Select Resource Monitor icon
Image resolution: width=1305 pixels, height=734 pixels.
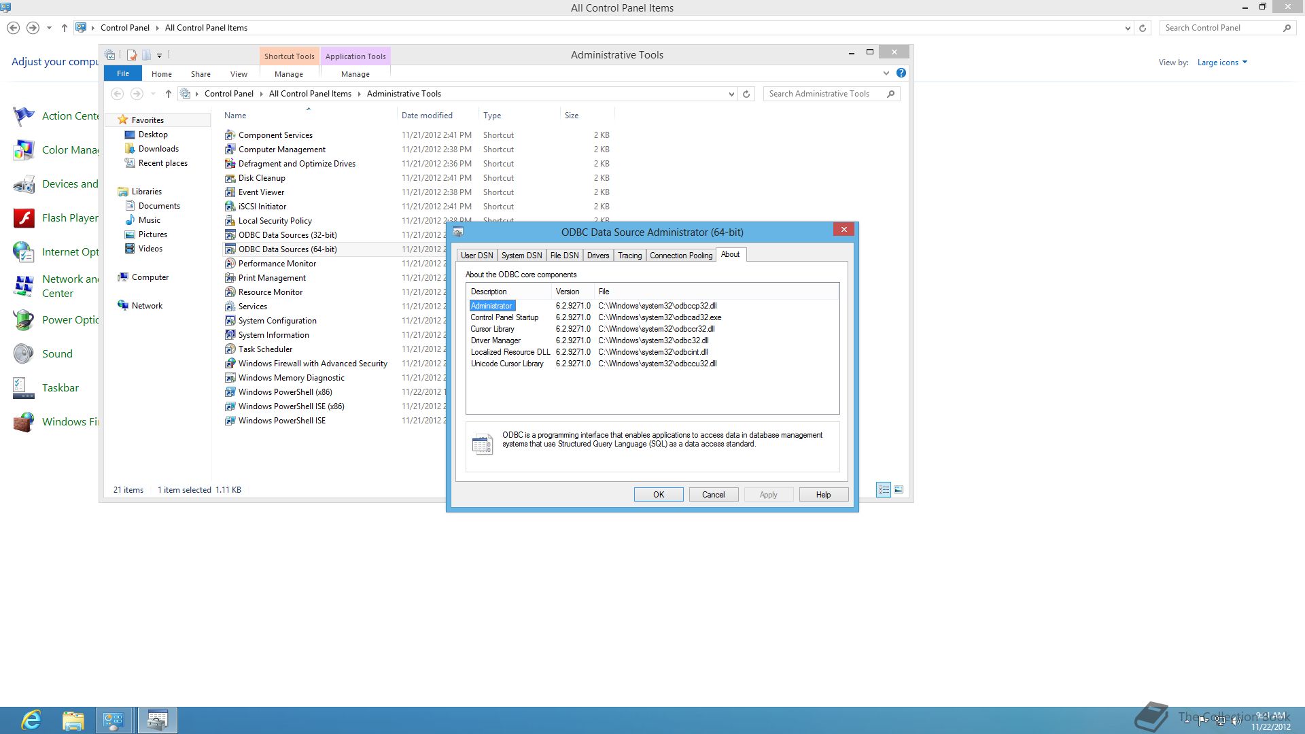tap(230, 292)
